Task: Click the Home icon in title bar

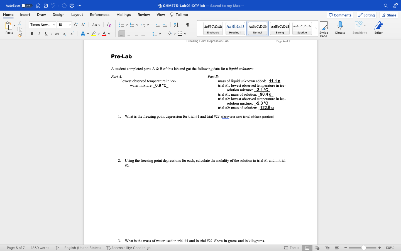Action: 38,6
